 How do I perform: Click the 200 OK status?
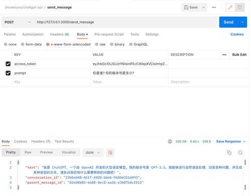[x=181, y=141]
